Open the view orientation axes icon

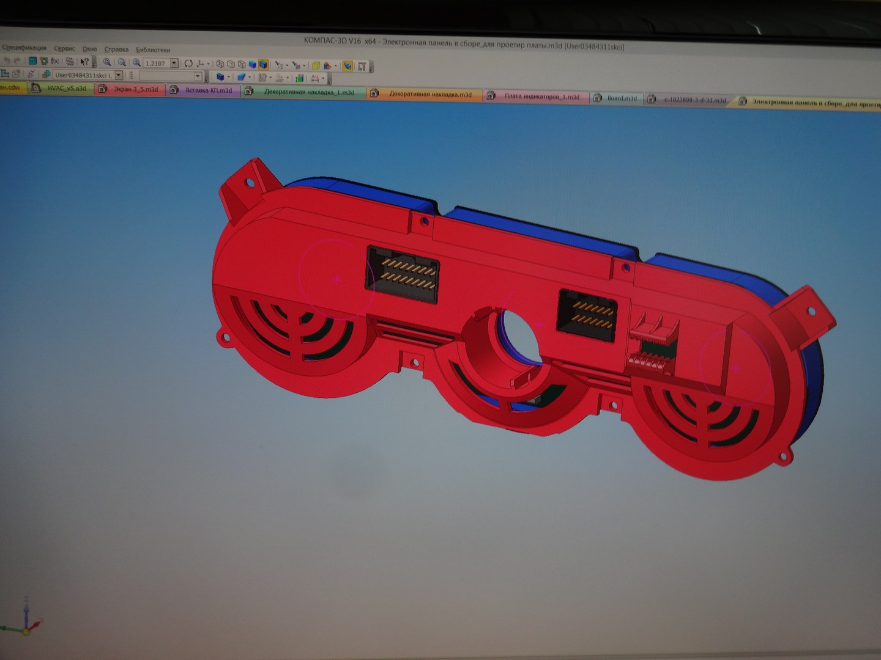(x=200, y=64)
